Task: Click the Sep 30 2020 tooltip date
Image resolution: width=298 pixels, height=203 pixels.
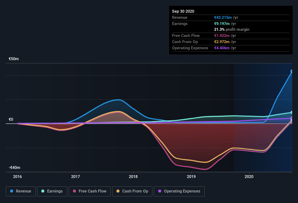Action: coord(183,11)
